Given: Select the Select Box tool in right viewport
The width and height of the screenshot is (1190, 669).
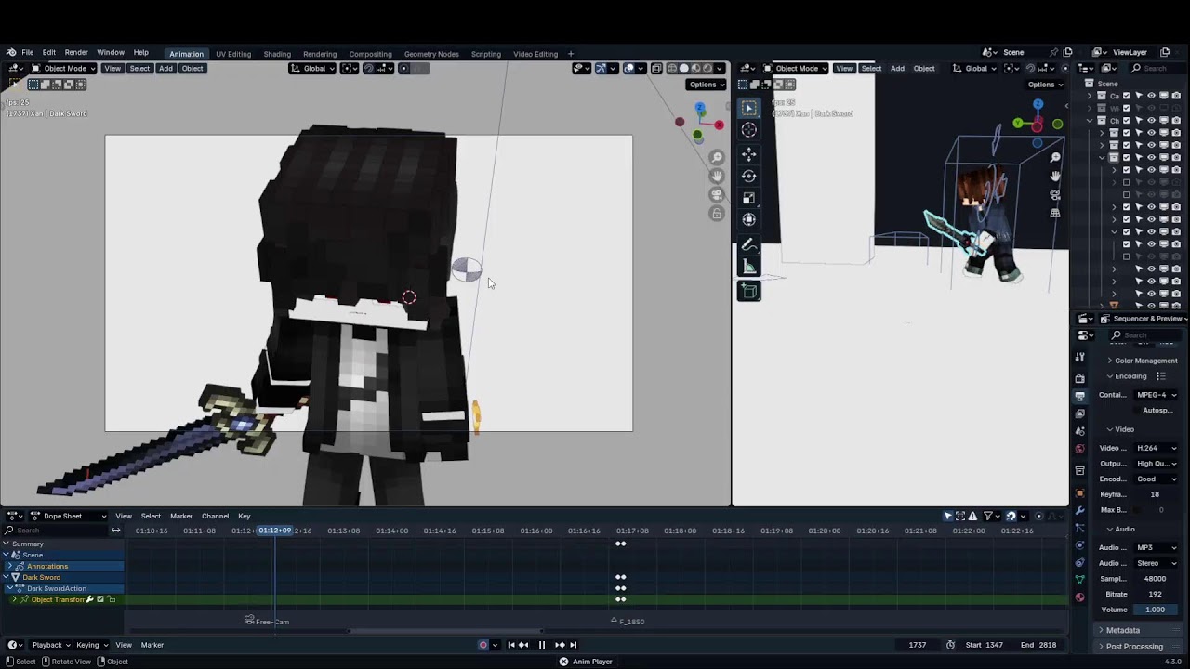Looking at the screenshot, I should pos(749,108).
